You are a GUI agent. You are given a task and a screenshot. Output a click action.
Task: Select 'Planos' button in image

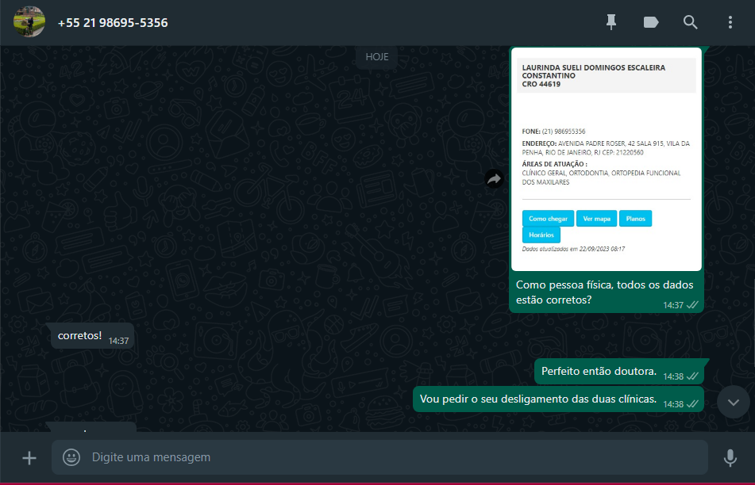click(x=636, y=219)
